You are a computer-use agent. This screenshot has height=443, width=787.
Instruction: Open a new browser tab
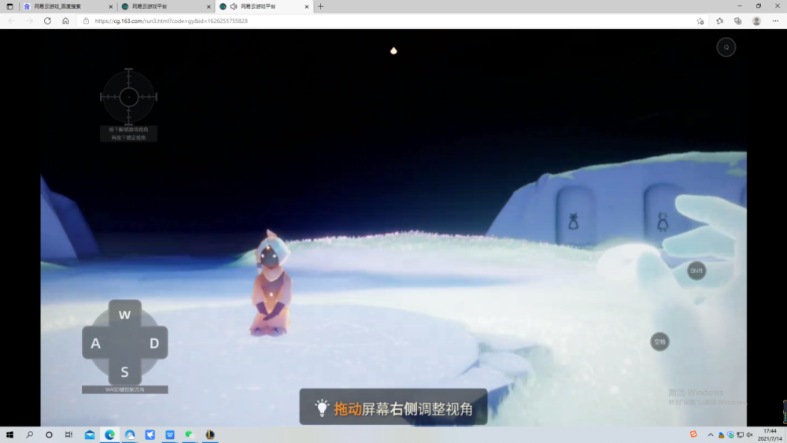(x=321, y=6)
